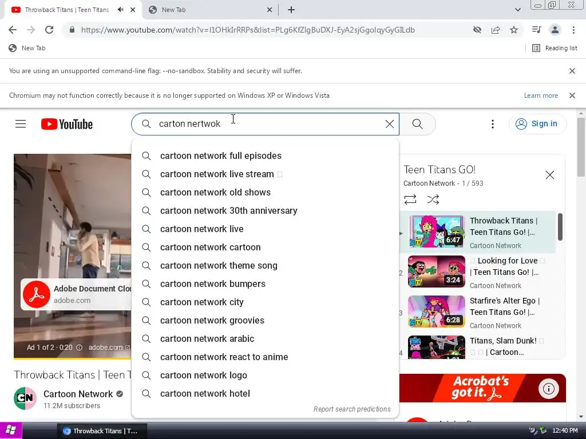Reload the current page
The width and height of the screenshot is (586, 439).
(x=49, y=30)
